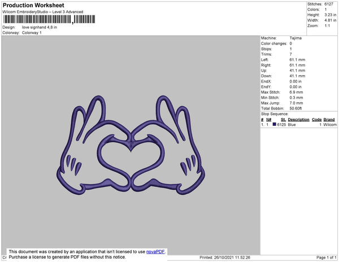
Task: Open the novaPDF link
Action: (155, 252)
